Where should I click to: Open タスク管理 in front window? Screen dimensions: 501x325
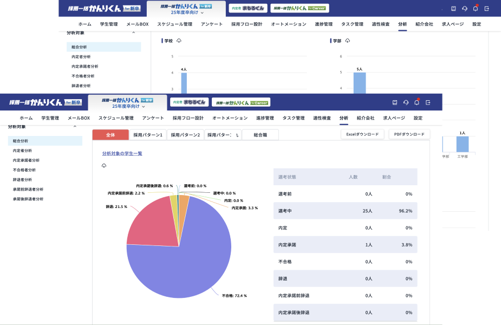click(294, 118)
